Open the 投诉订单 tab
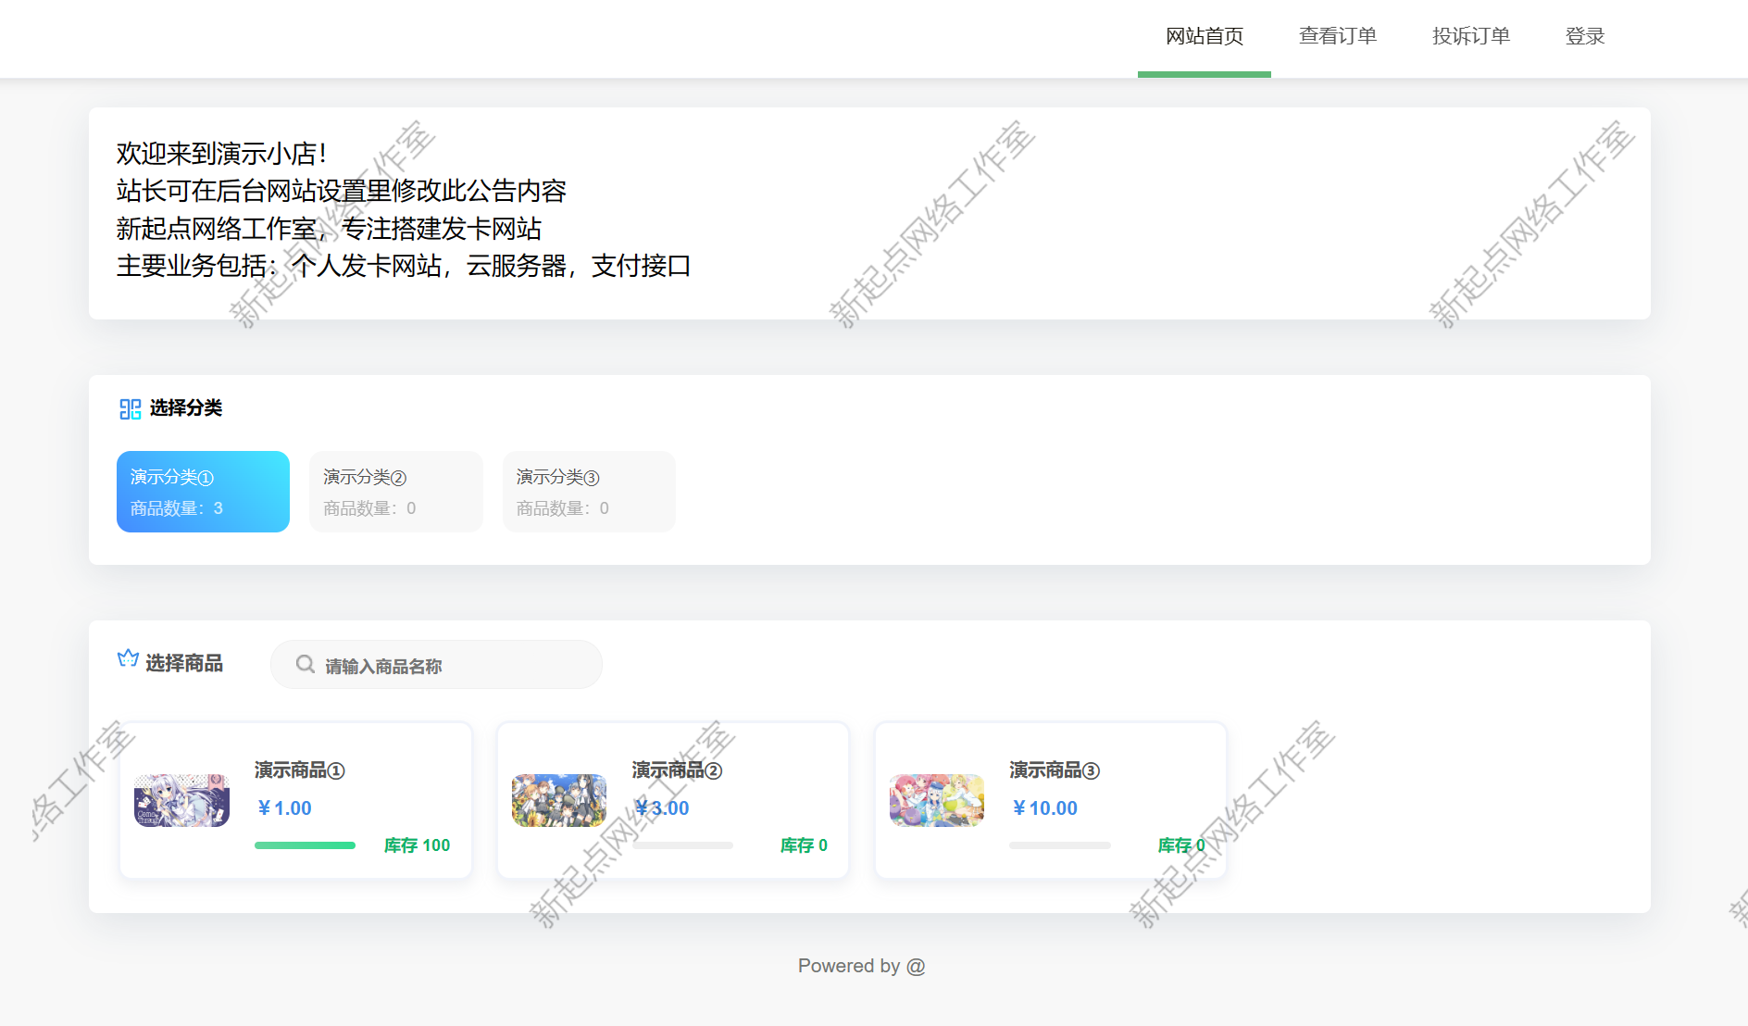Image resolution: width=1748 pixels, height=1026 pixels. coord(1470,35)
